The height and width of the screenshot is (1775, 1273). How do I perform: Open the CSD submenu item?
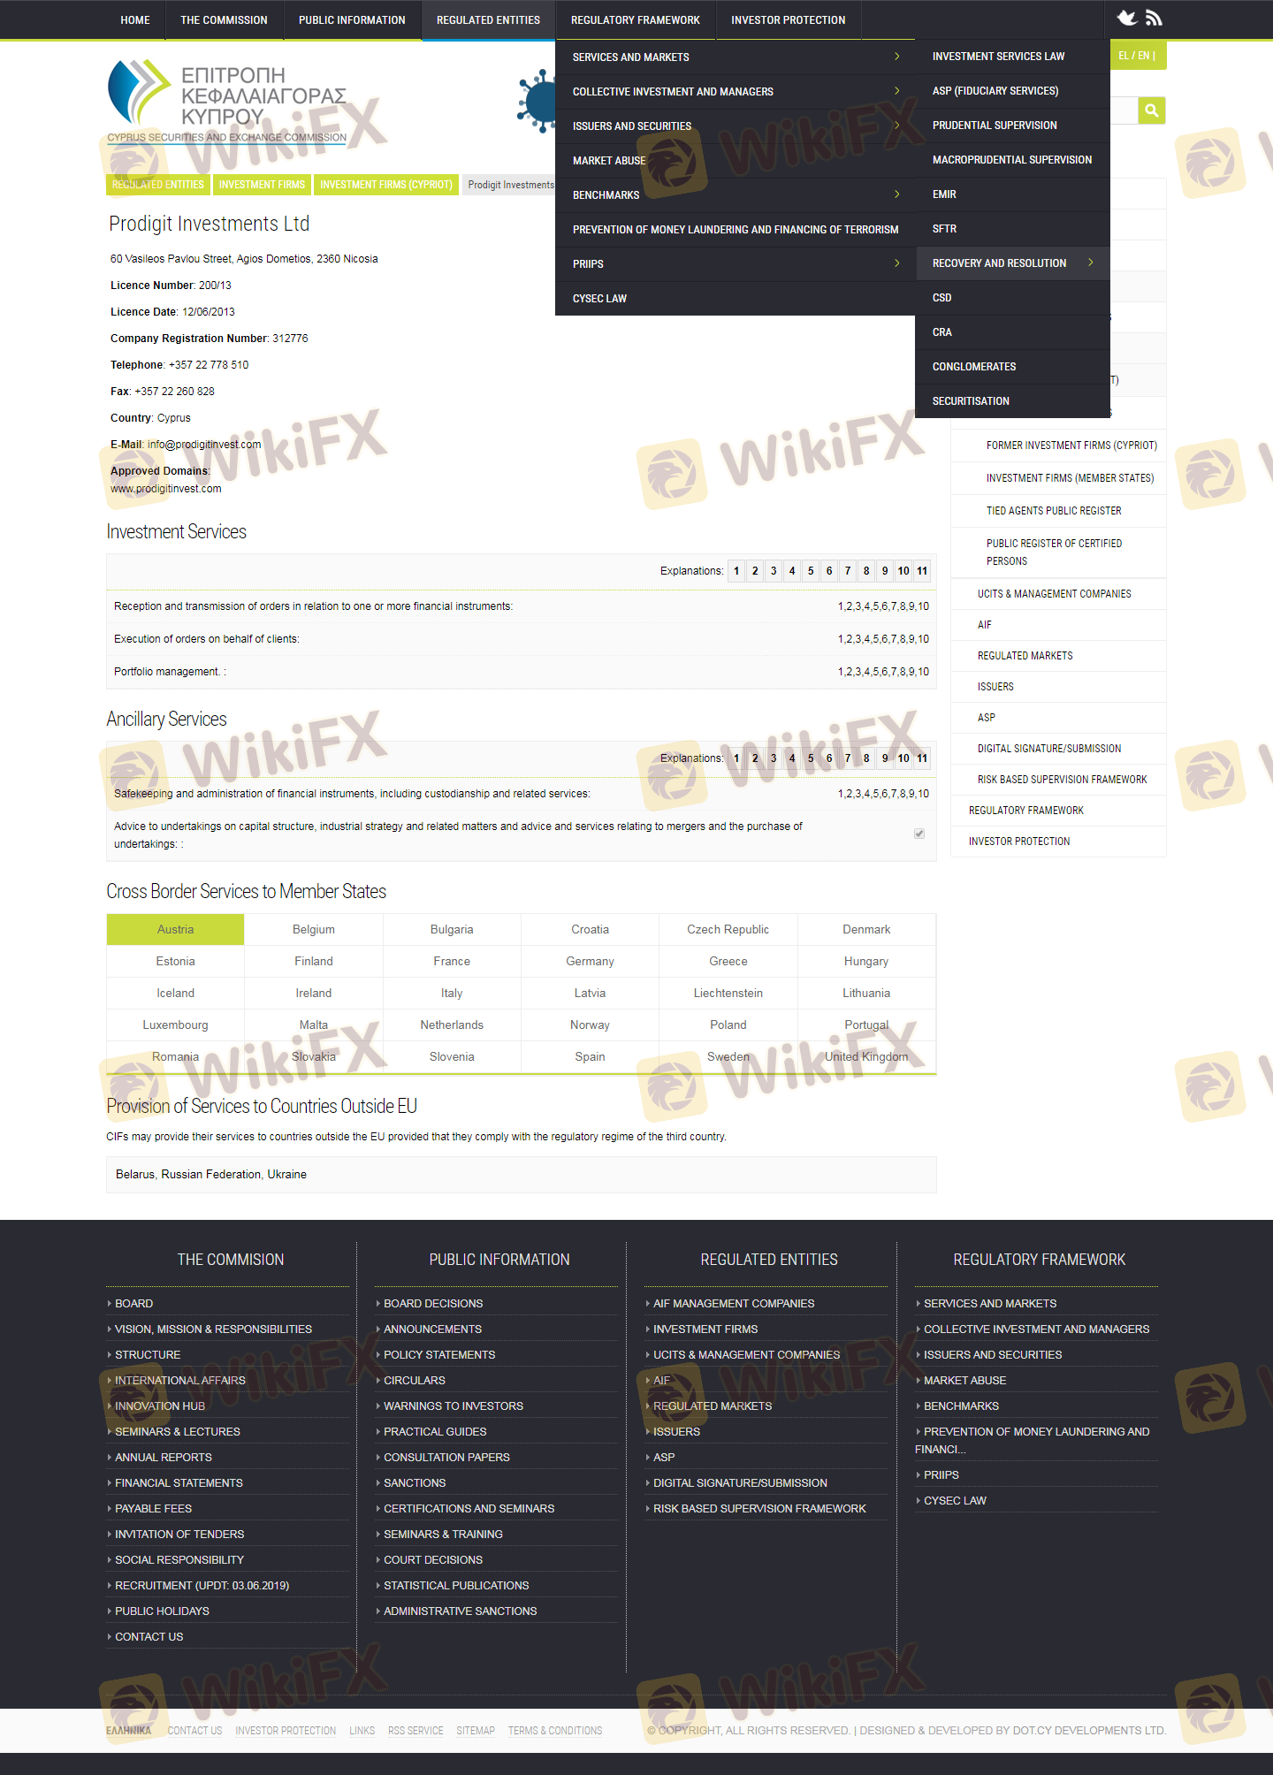click(x=1012, y=298)
